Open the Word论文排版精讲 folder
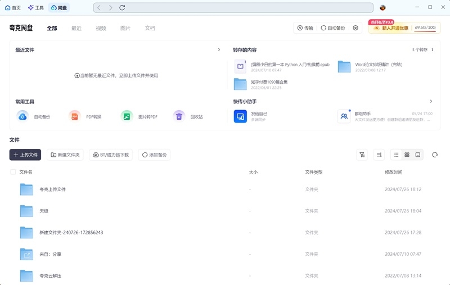Screen dimensions: 450x285 pyautogui.click(x=371, y=67)
